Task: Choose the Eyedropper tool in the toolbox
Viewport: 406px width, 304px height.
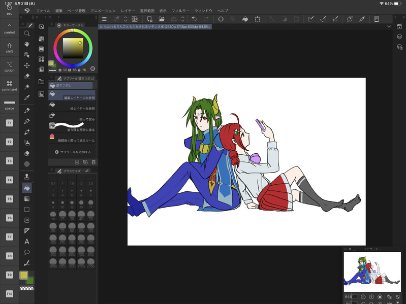Action: (x=27, y=97)
